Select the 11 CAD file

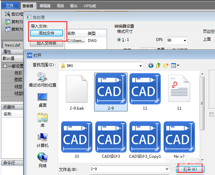(x=145, y=92)
